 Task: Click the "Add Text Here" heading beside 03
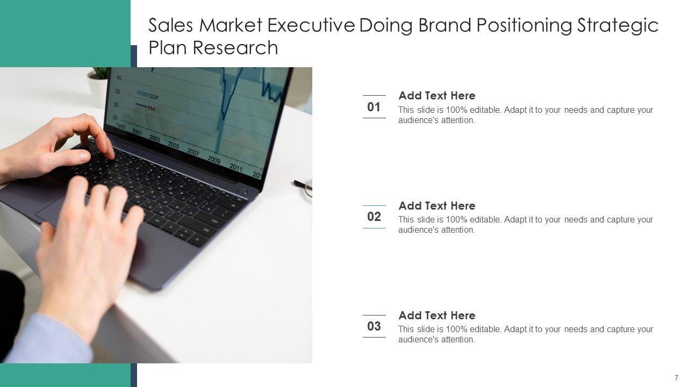click(x=436, y=316)
